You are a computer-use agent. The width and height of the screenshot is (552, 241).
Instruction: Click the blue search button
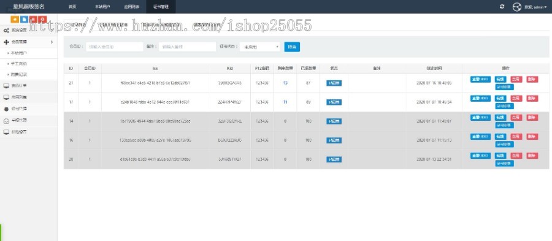coord(292,47)
